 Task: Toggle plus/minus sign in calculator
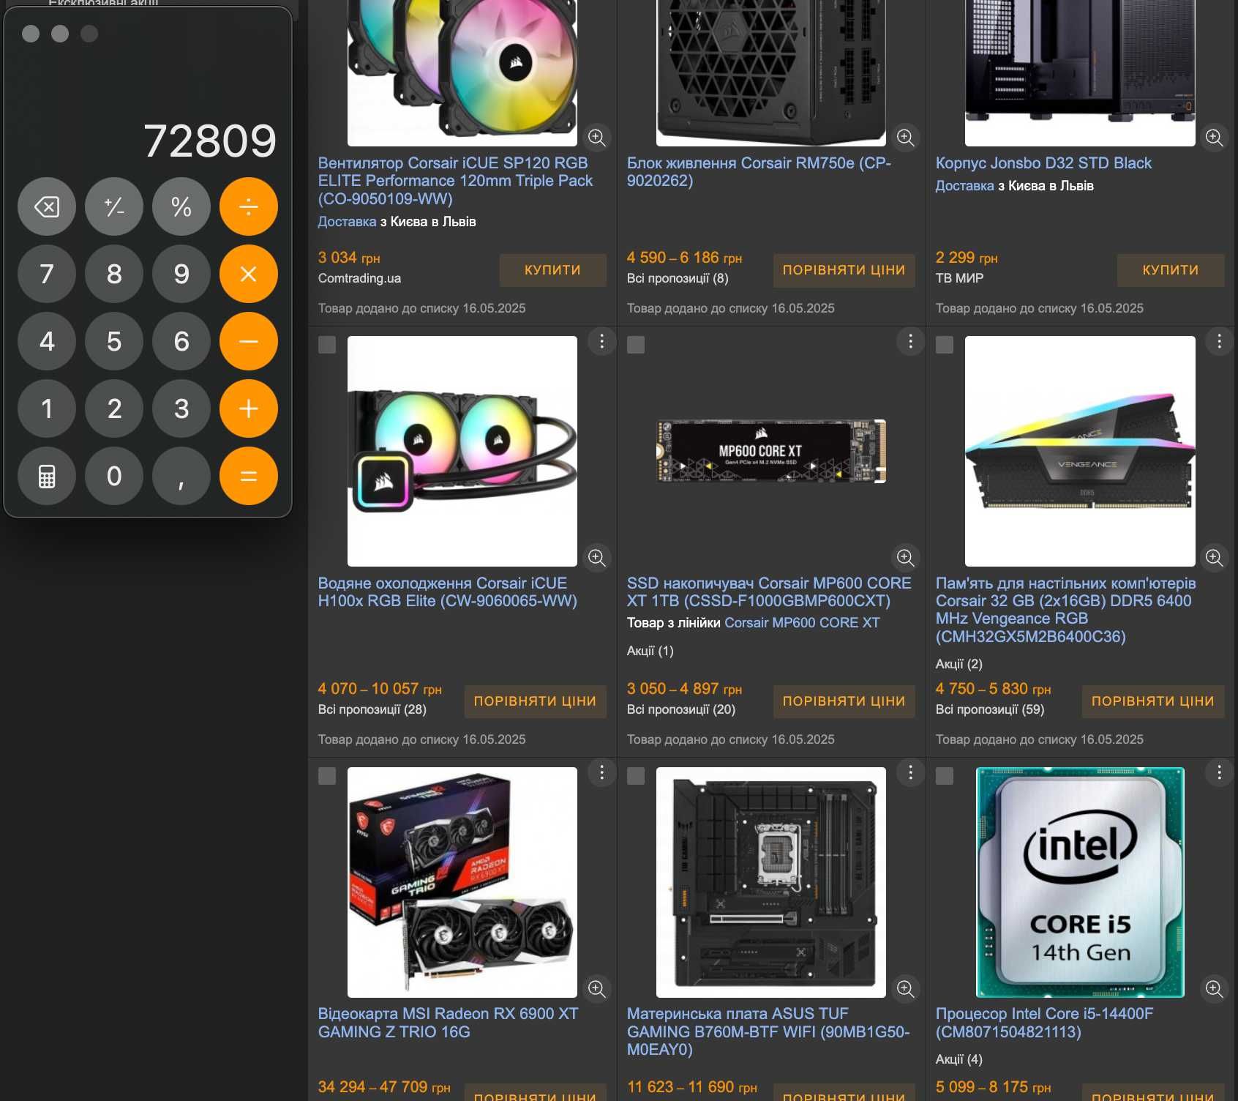click(x=114, y=206)
